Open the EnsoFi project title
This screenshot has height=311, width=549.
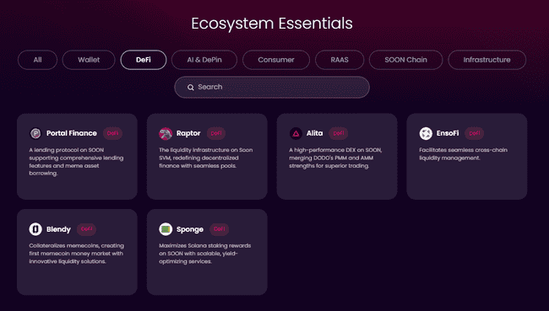point(448,133)
